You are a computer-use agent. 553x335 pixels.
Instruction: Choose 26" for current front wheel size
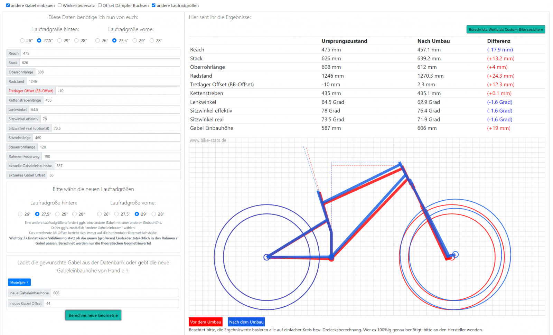pos(97,41)
